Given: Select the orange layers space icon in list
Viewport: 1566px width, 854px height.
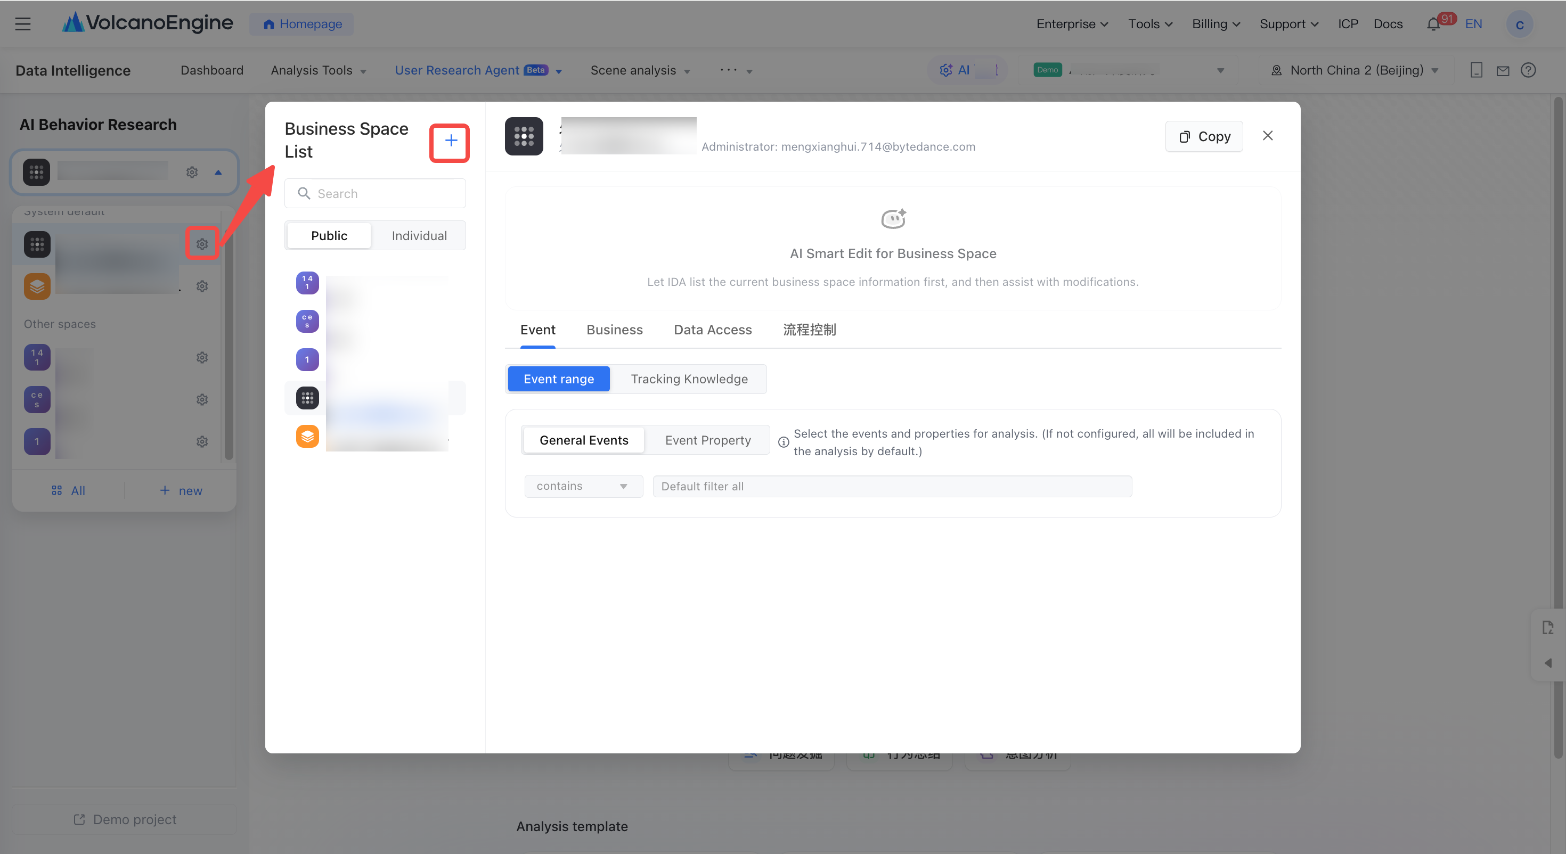Looking at the screenshot, I should (308, 437).
